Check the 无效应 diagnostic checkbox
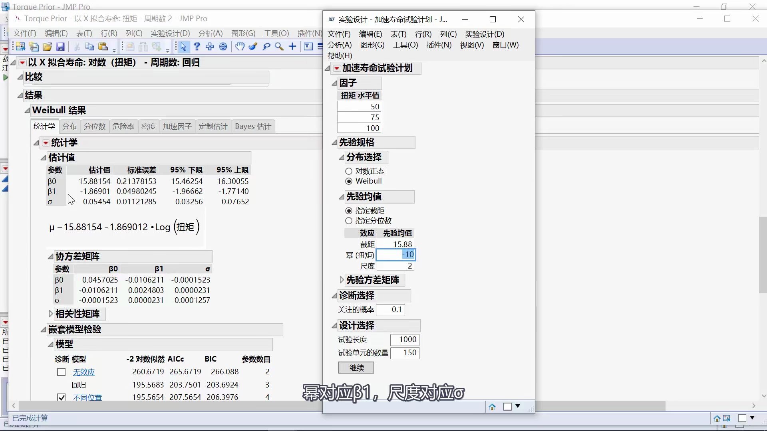 point(61,372)
